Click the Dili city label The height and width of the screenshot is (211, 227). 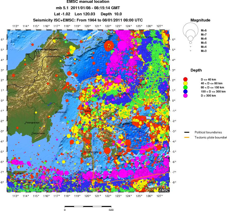pyautogui.click(x=147, y=187)
